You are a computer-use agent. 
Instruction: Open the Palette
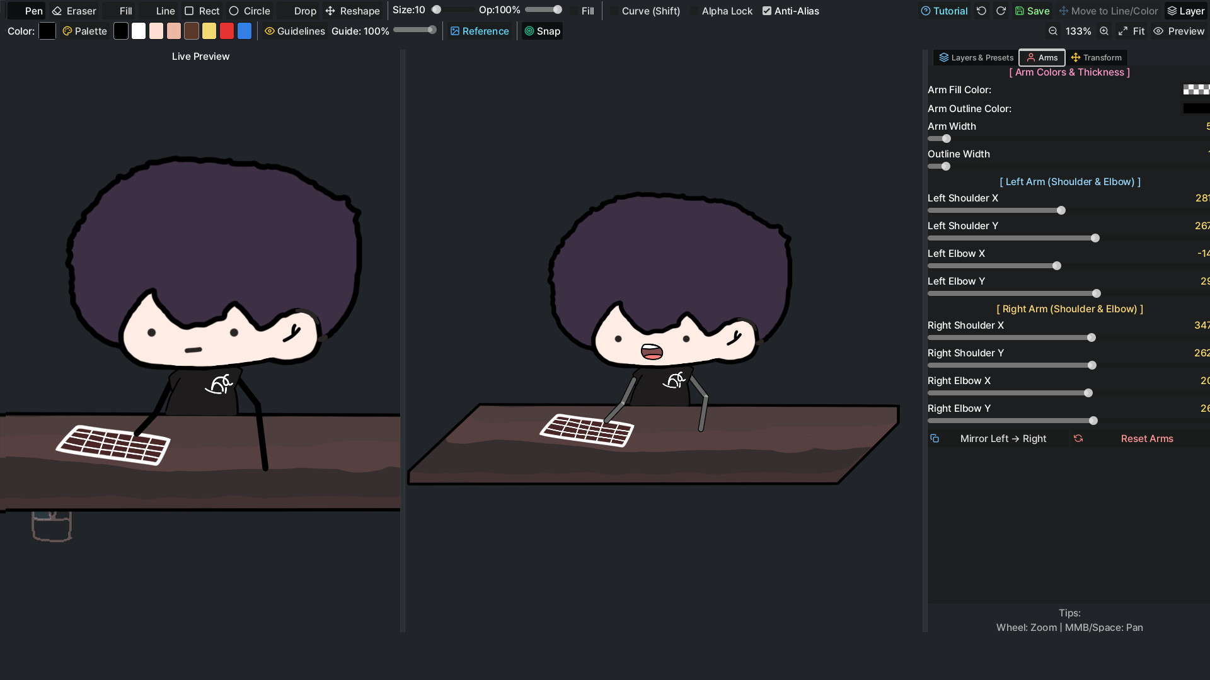(84, 31)
